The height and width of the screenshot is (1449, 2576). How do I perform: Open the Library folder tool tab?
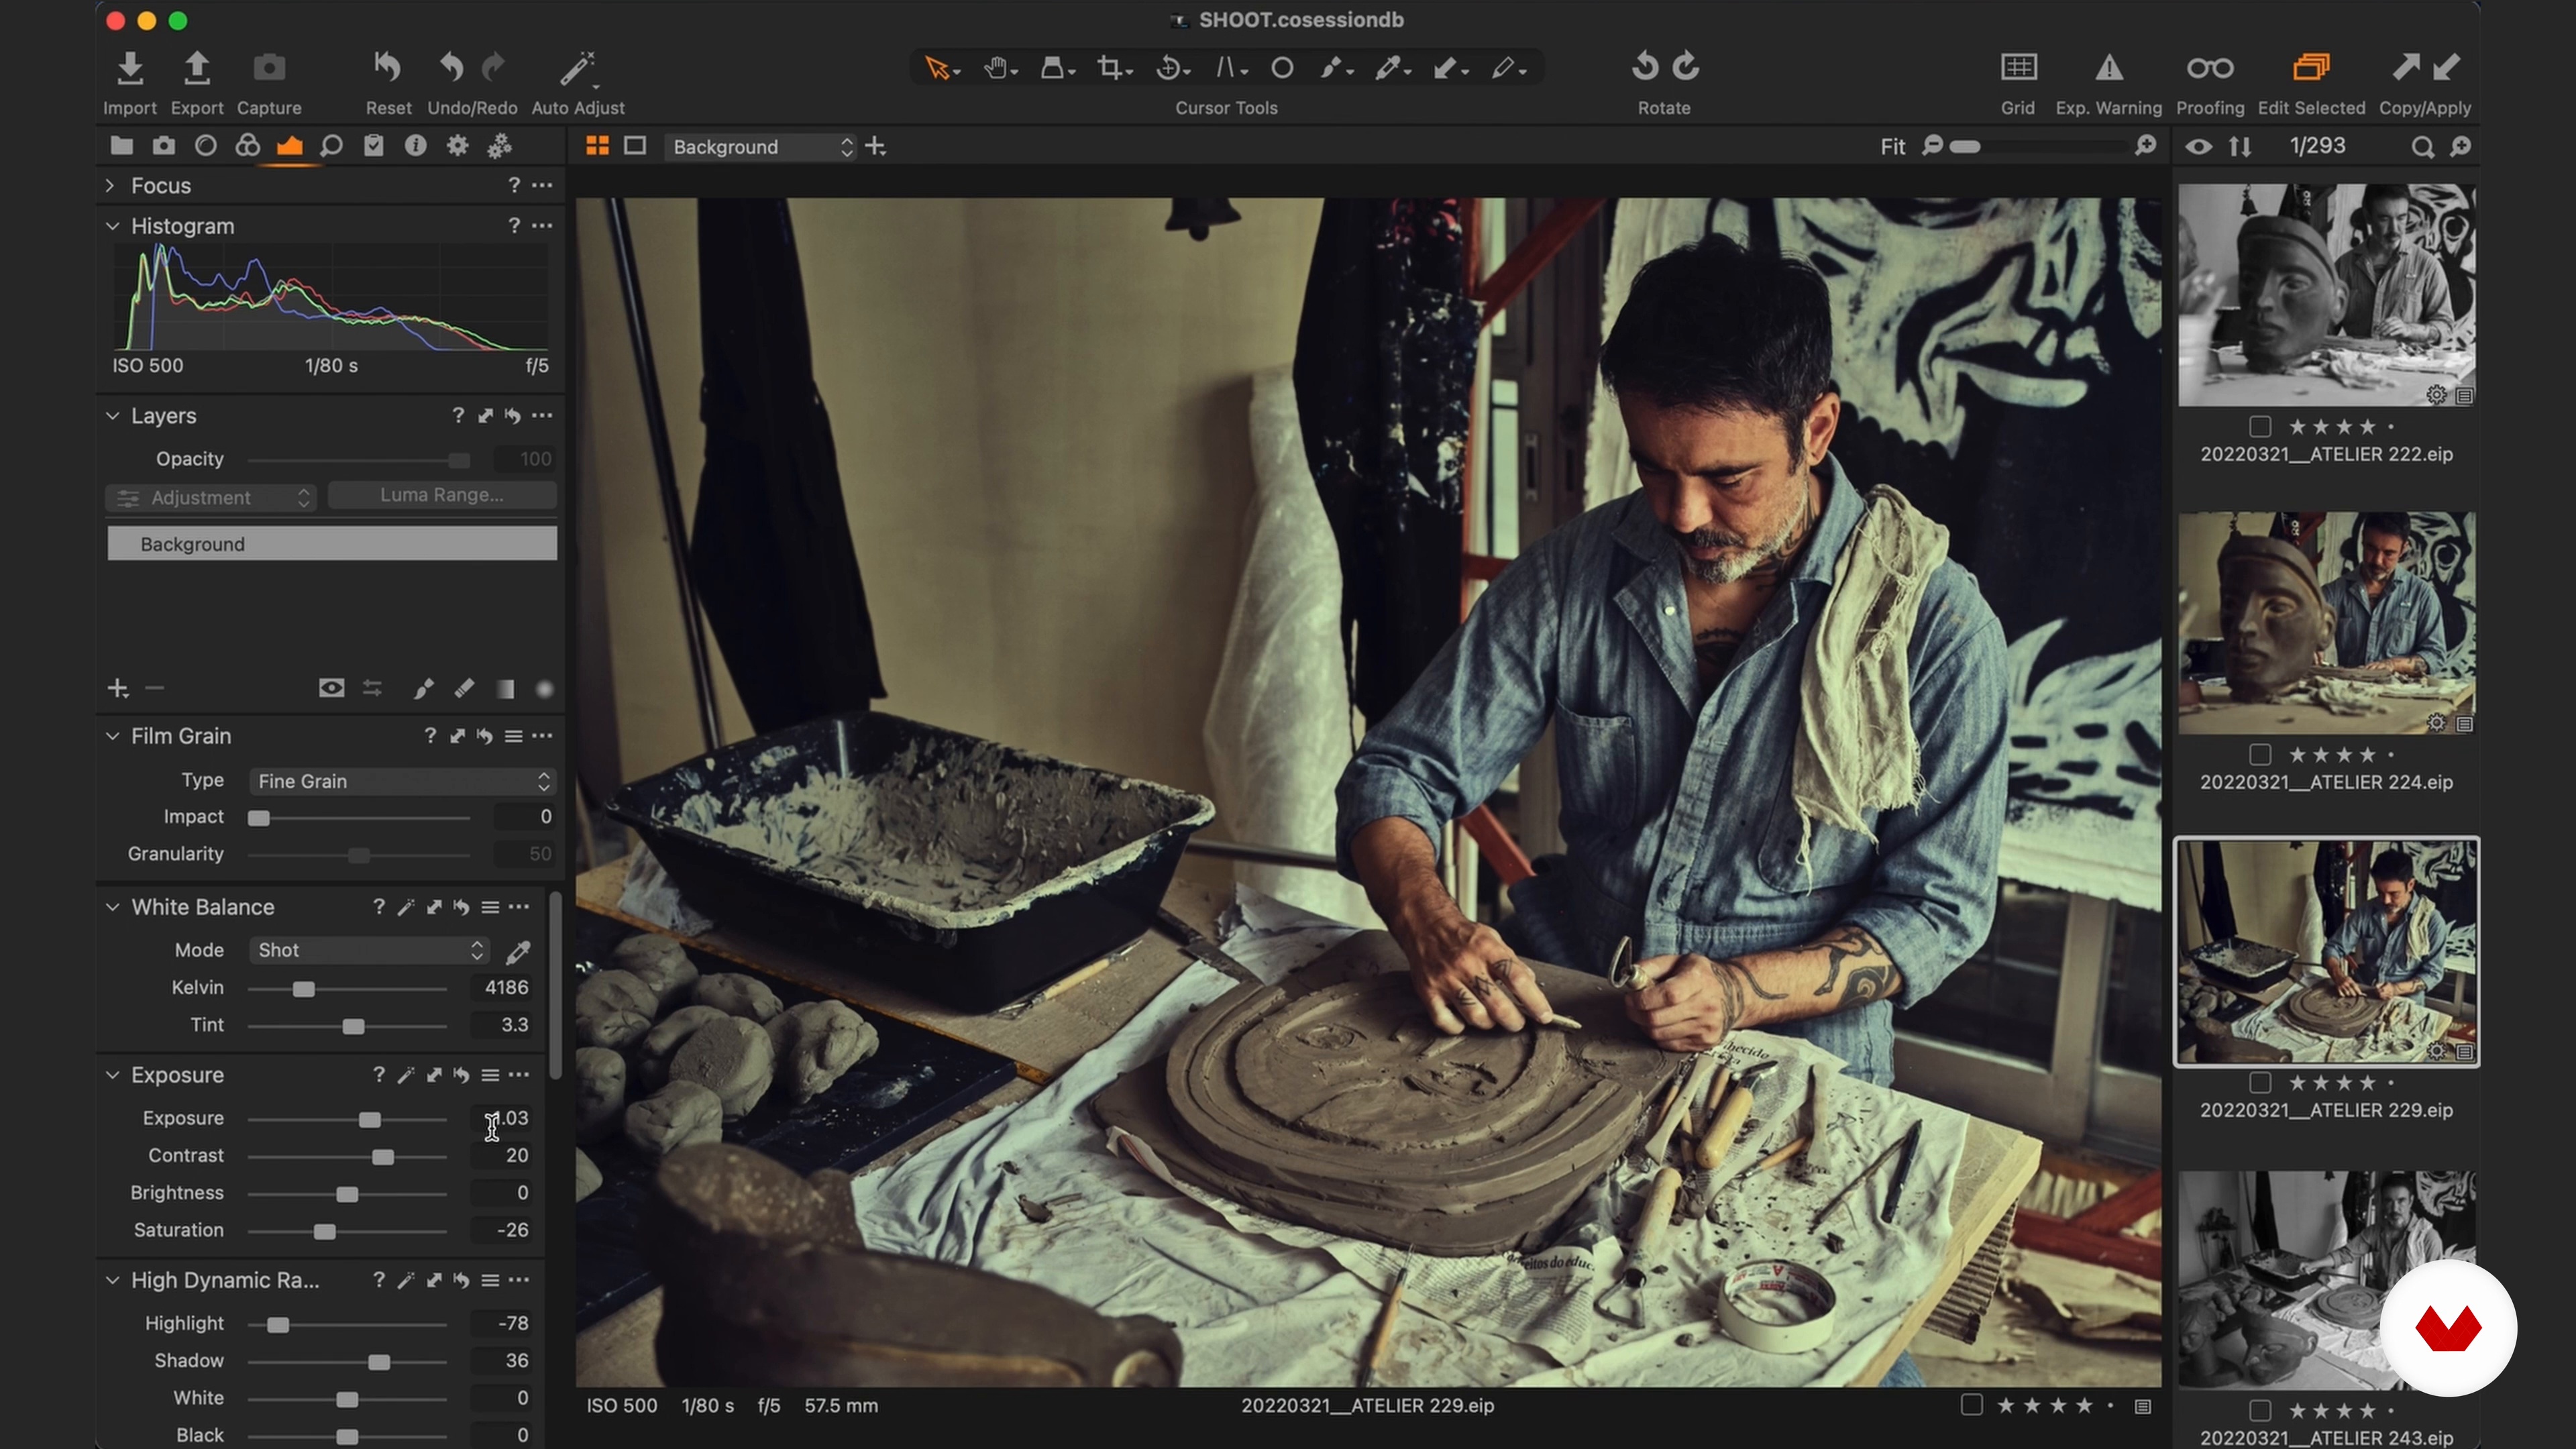click(x=121, y=146)
